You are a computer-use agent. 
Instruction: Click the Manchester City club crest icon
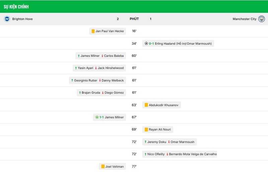tap(262, 19)
